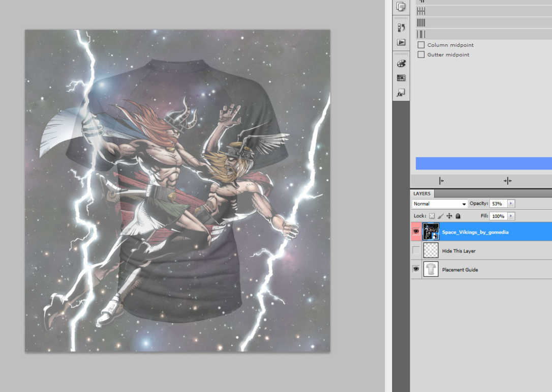This screenshot has width=552, height=392.
Task: Show the 'Hide This Layer' layer
Action: 416,250
